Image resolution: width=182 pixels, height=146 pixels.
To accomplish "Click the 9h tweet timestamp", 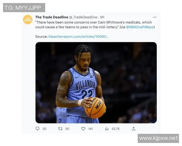I will click(102, 17).
